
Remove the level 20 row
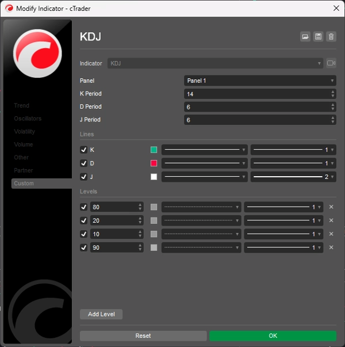click(331, 220)
